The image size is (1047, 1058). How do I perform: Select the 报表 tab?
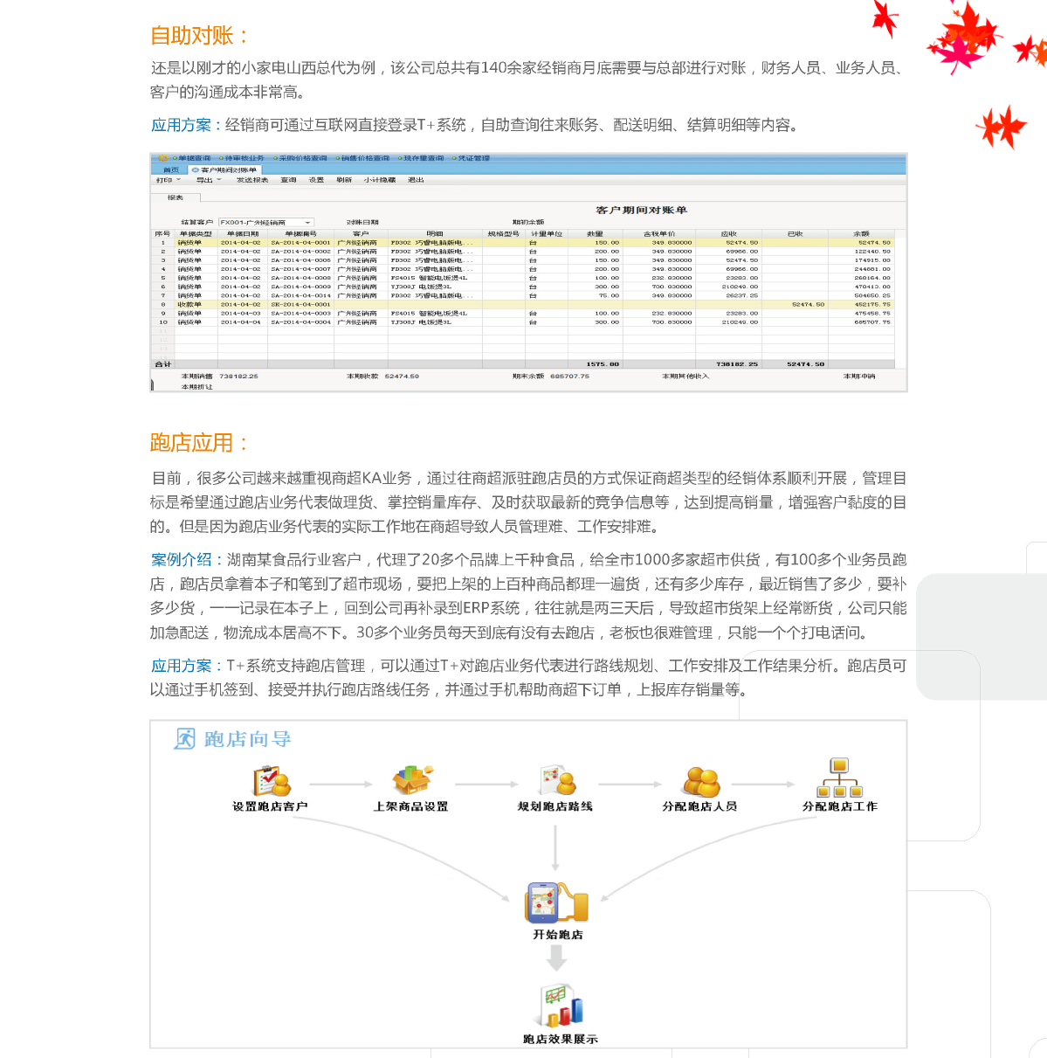coord(176,198)
